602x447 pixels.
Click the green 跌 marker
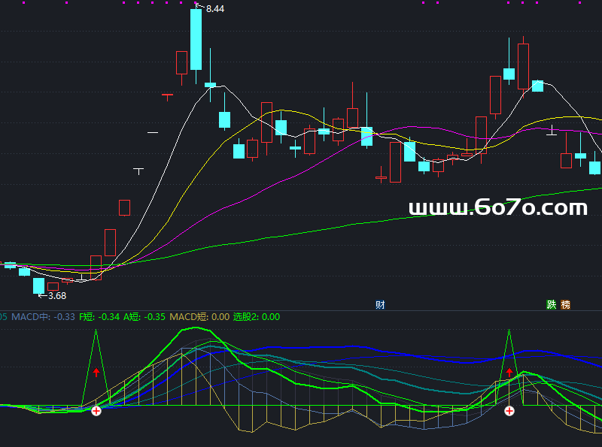552,305
